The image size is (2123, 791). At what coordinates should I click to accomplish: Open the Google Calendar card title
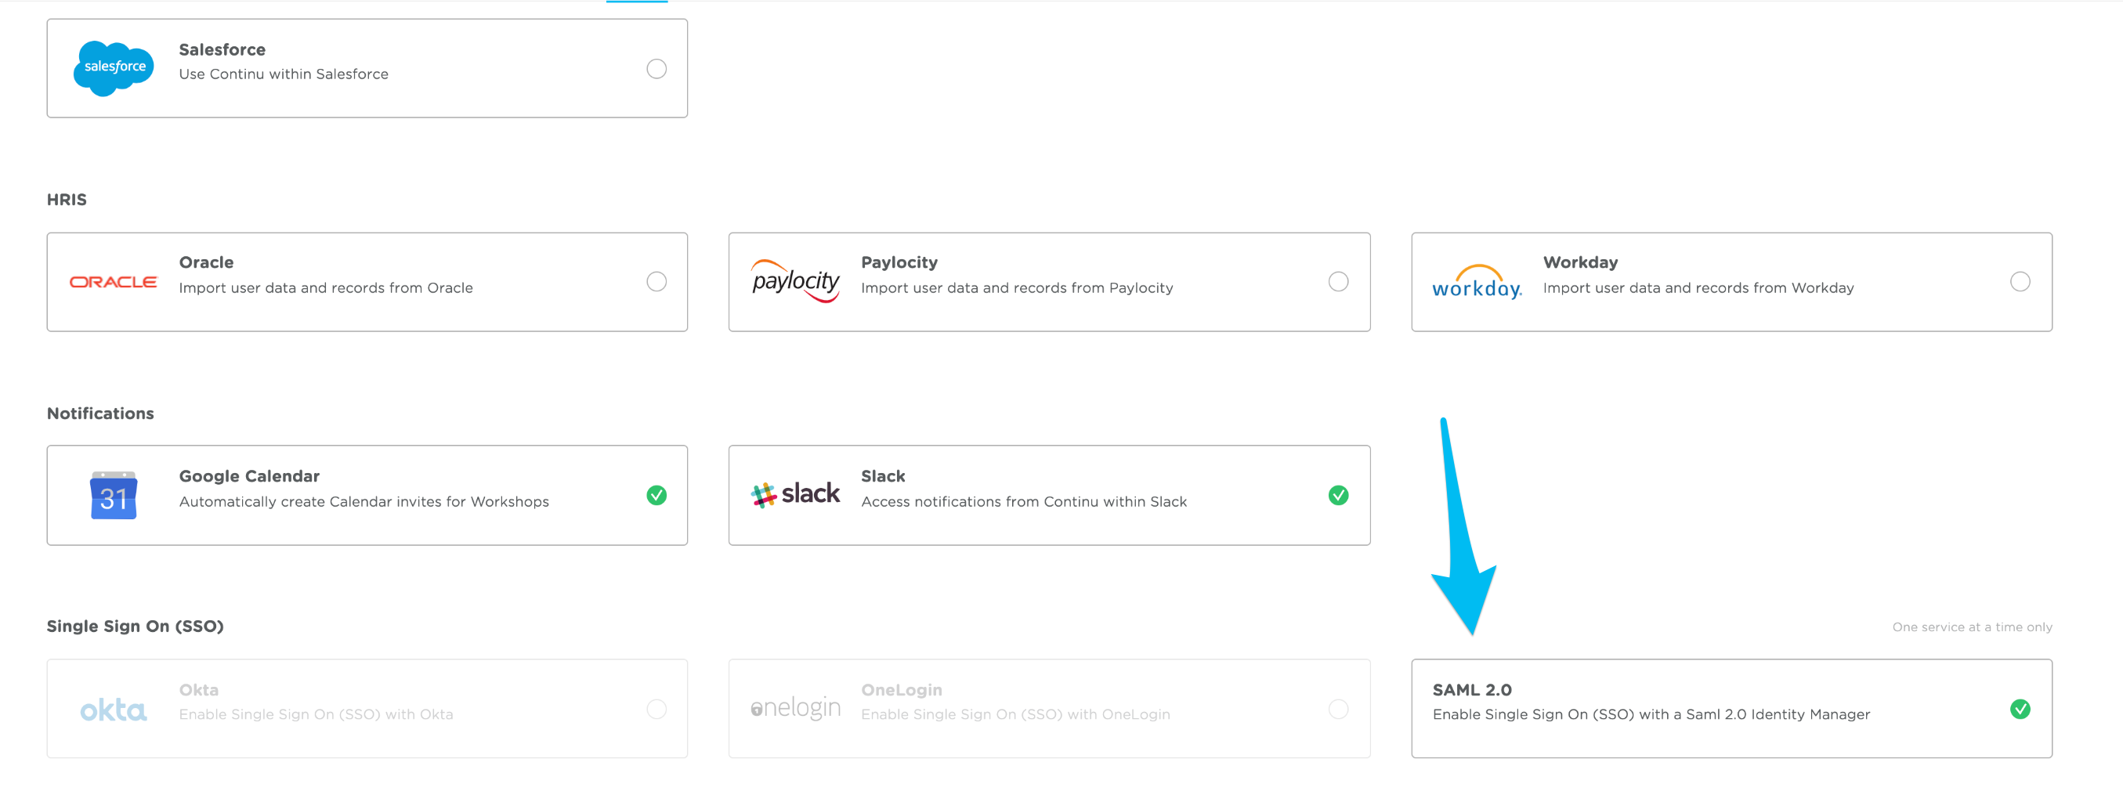coord(249,476)
